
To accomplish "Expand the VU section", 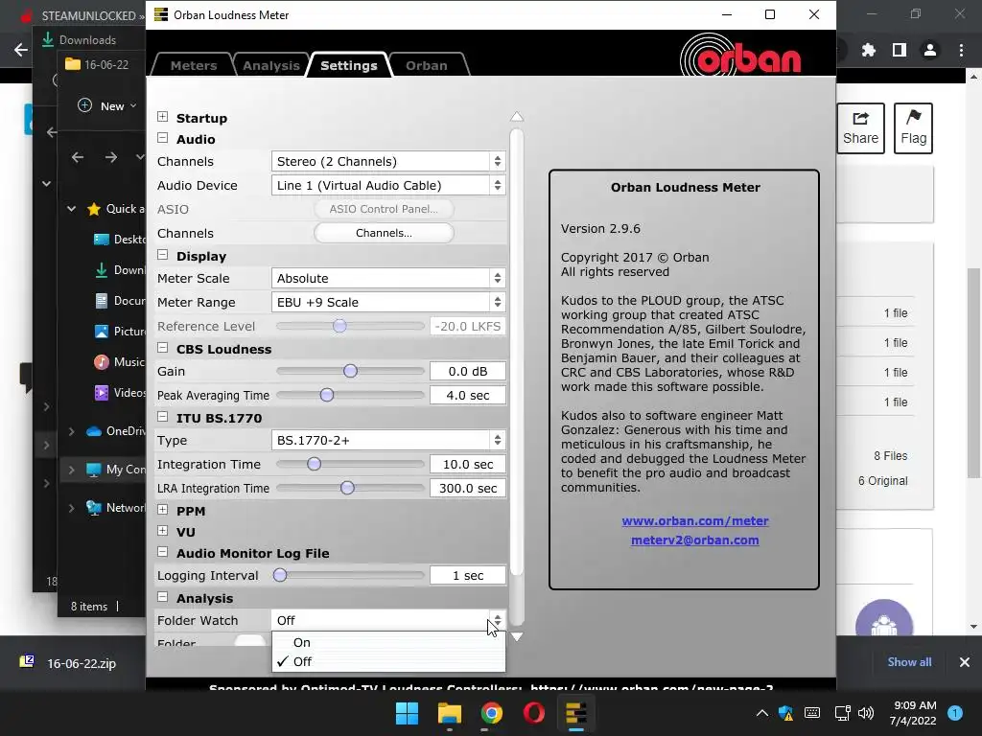I will (x=163, y=531).
